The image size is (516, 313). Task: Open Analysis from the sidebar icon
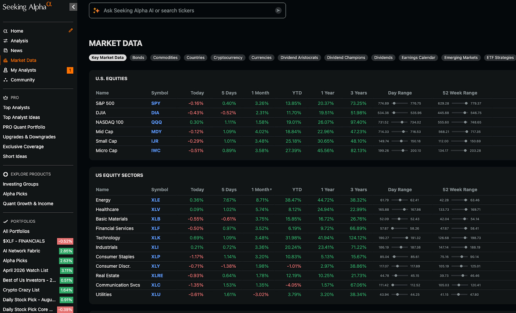pyautogui.click(x=5, y=41)
